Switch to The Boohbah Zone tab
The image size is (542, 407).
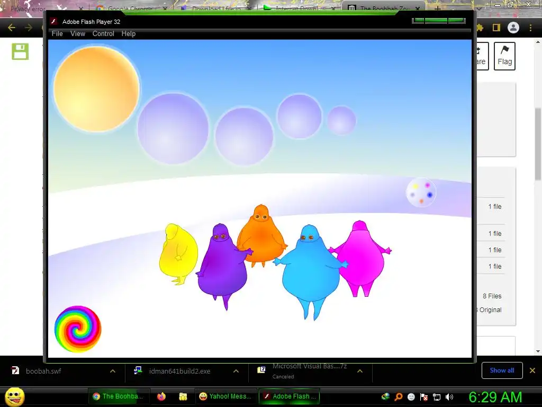[x=385, y=8]
